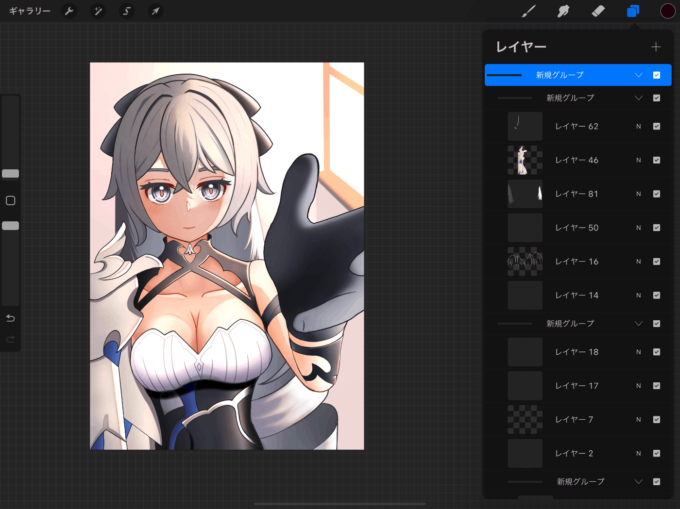Toggle レイヤー 7 visibility checkbox

(657, 420)
